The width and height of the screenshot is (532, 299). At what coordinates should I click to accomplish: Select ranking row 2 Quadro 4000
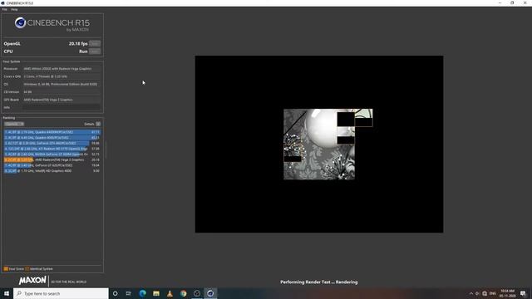coord(52,138)
